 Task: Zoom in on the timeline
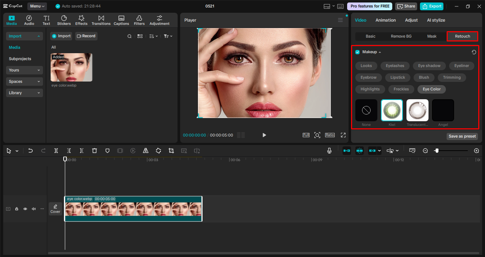476,150
